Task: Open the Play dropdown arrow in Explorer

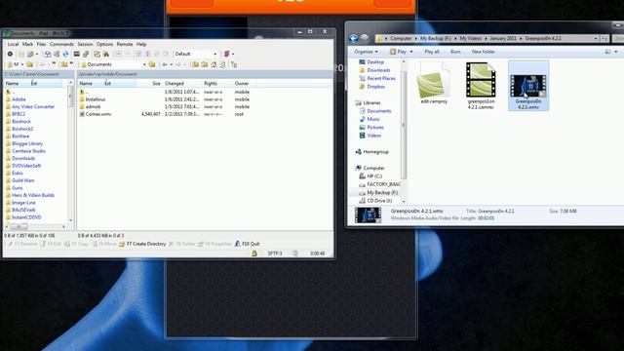Action: [411, 52]
